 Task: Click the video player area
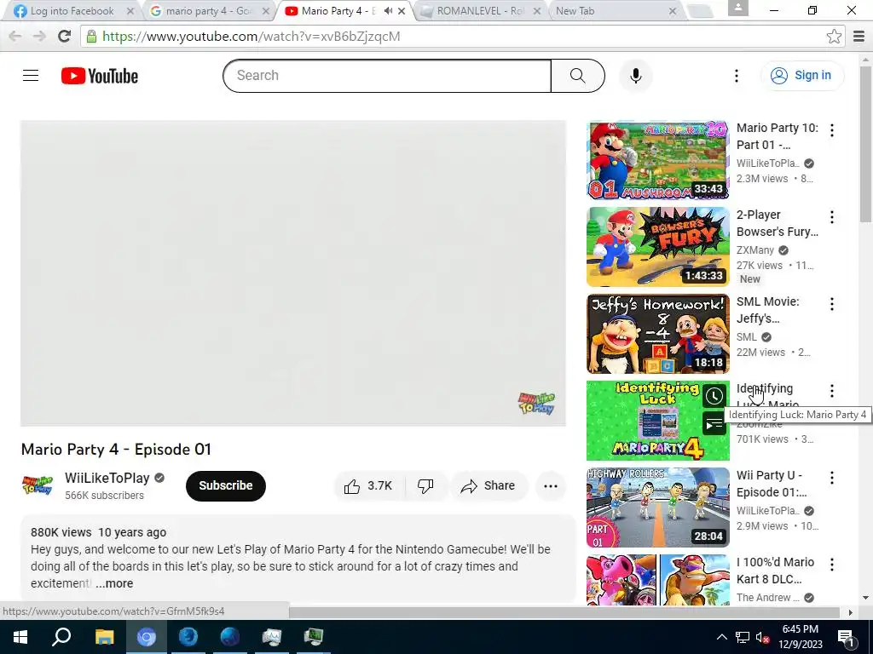click(x=293, y=273)
